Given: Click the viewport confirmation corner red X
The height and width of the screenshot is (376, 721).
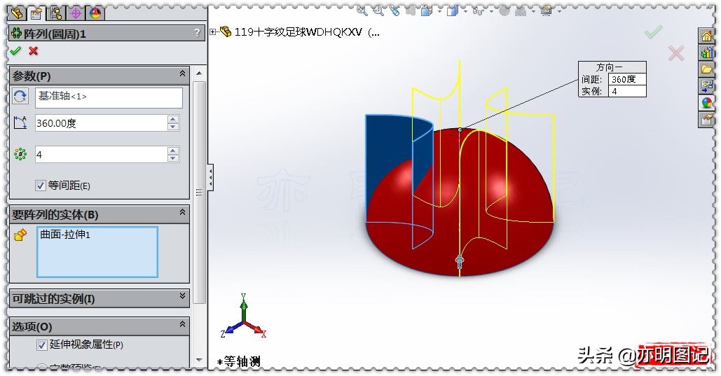Looking at the screenshot, I should pos(676,53).
